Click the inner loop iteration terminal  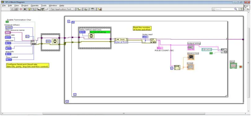coord(75,95)
